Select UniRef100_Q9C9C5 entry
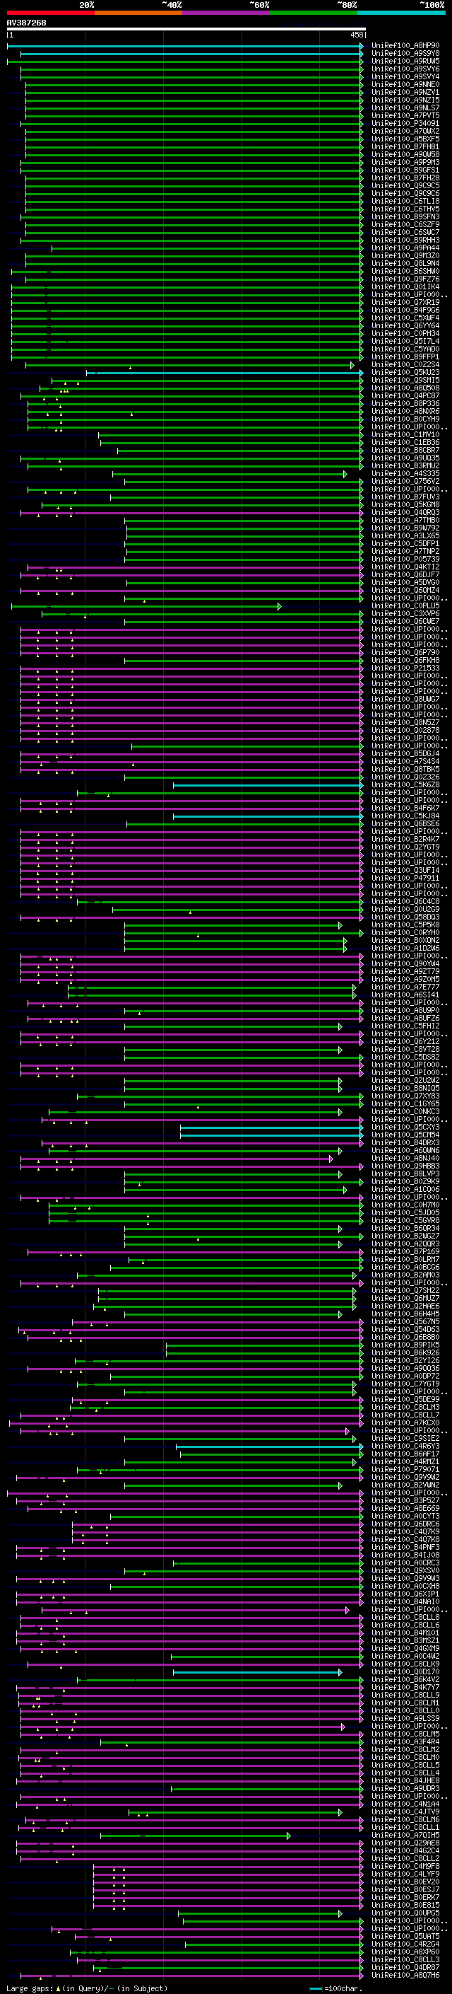452x1994 pixels. tap(405, 186)
